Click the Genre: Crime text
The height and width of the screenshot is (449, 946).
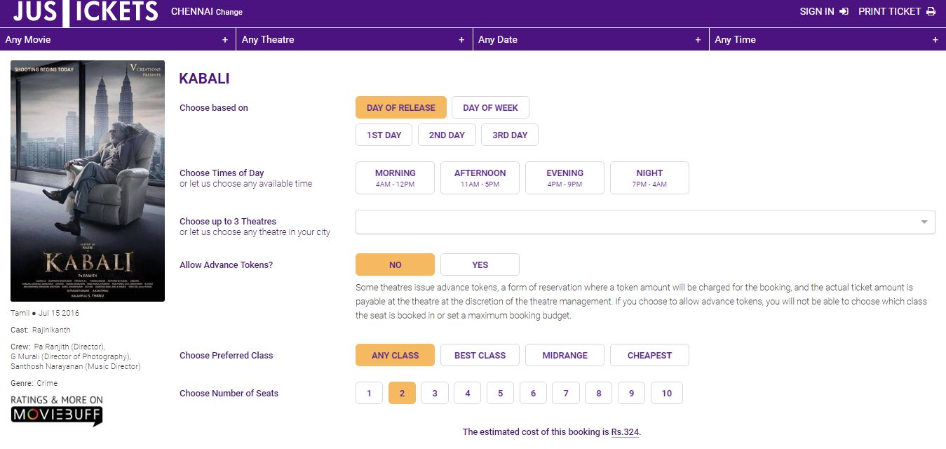click(x=34, y=383)
